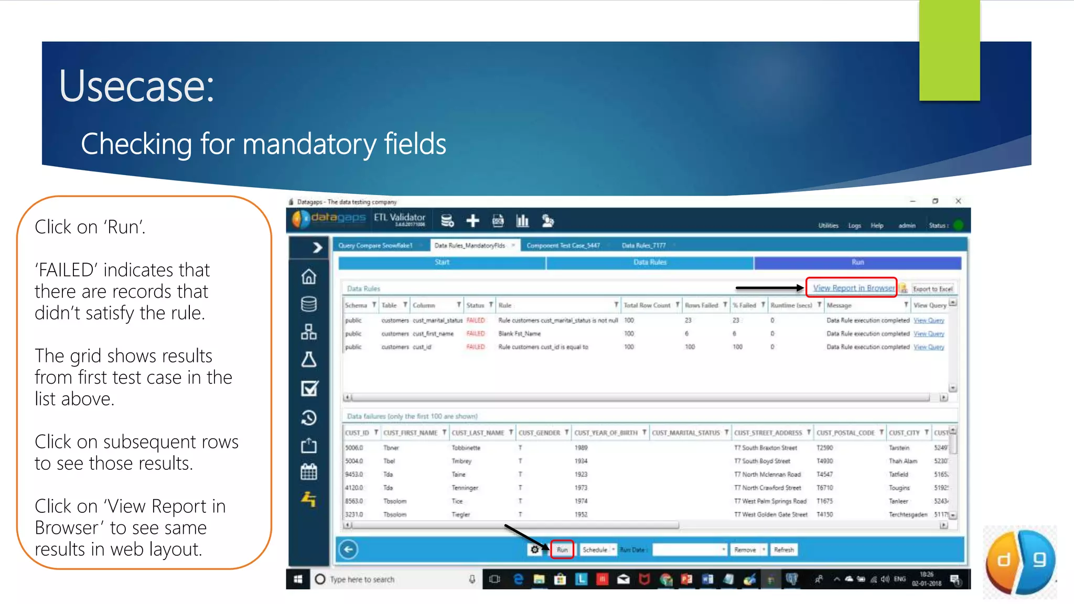Open the Component Test Case_5447 tab
The image size is (1074, 604).
563,245
